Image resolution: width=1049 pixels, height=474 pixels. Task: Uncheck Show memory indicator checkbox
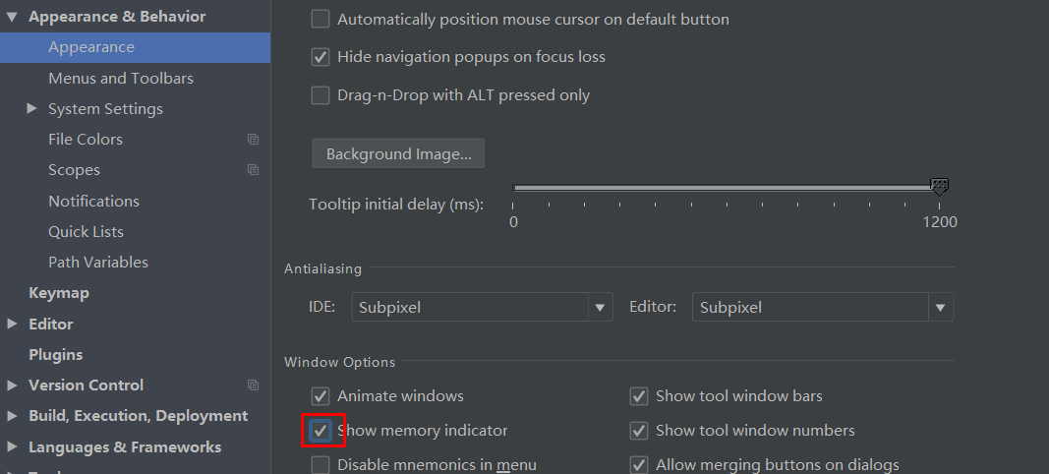[x=321, y=431]
